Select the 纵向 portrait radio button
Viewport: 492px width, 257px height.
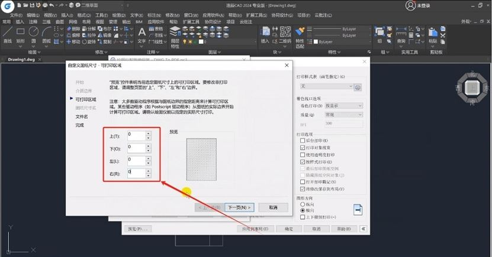click(303, 204)
